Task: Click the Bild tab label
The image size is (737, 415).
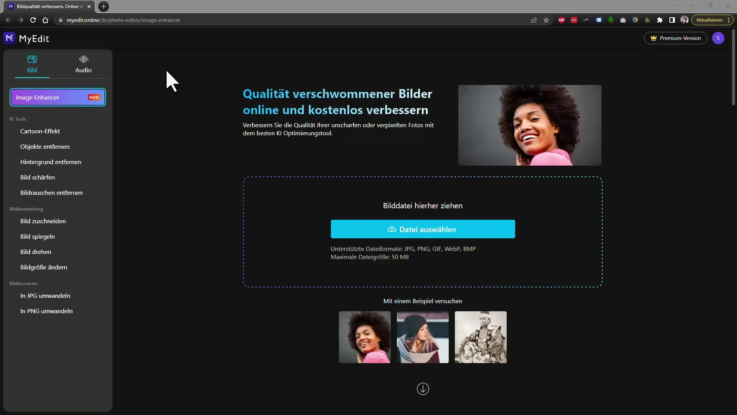Action: click(x=32, y=70)
